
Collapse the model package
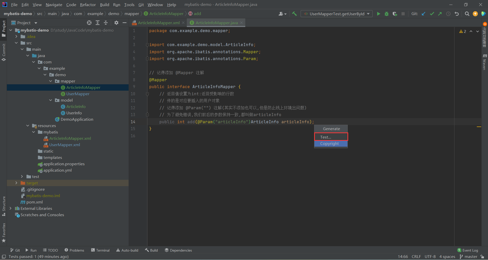coord(51,100)
